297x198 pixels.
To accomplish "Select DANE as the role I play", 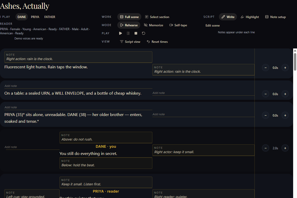I will (22, 17).
